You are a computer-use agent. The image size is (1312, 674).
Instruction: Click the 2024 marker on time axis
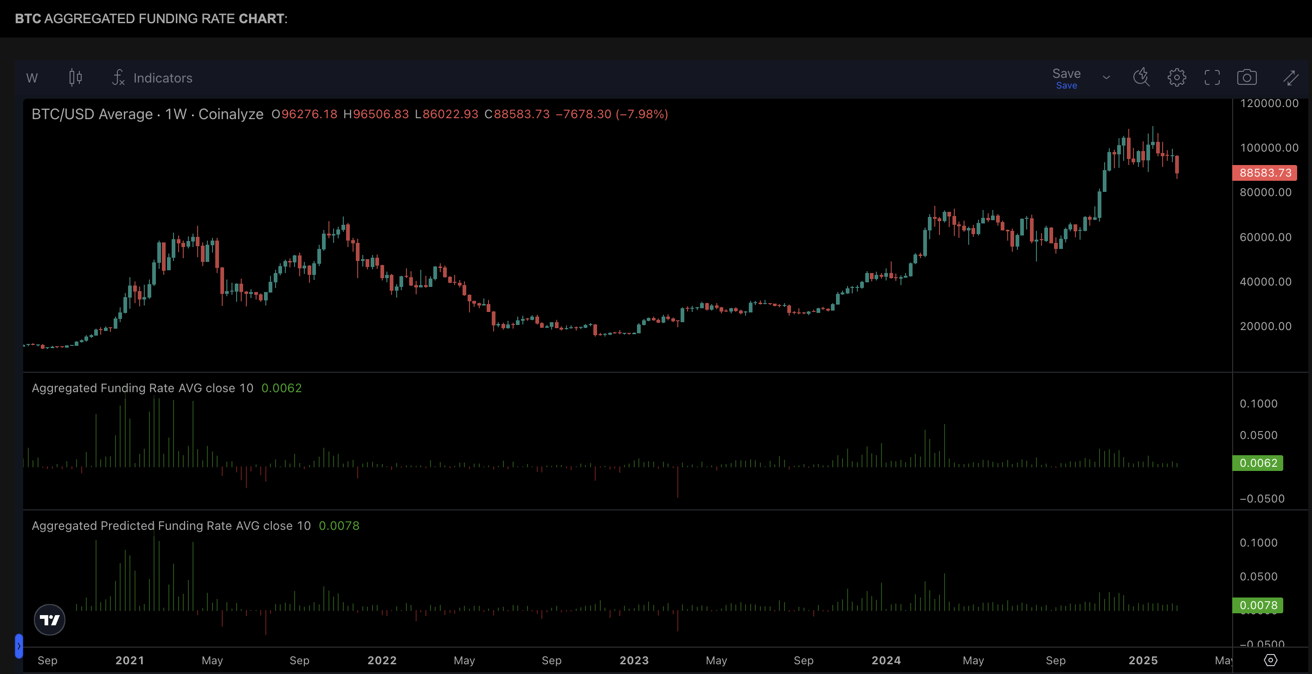click(886, 660)
